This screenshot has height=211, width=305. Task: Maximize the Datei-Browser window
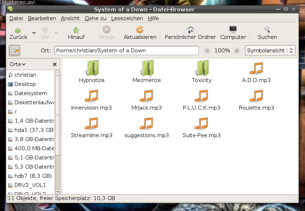coord(286,9)
